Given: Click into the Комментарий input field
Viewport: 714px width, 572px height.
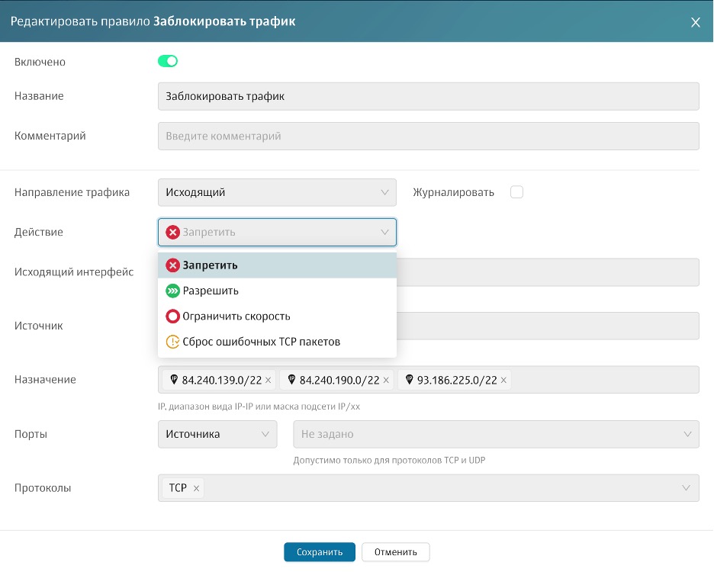Looking at the screenshot, I should point(428,136).
